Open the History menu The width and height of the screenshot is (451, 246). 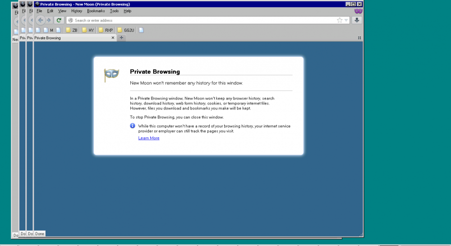click(77, 11)
